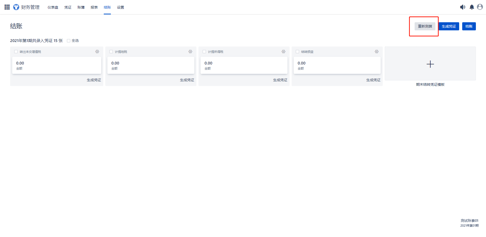Open the notifications bell
The image size is (486, 237).
pyautogui.click(x=472, y=7)
